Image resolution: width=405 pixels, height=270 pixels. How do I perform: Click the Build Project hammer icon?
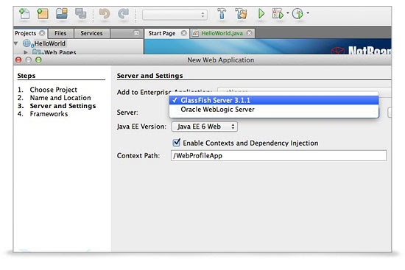point(222,13)
